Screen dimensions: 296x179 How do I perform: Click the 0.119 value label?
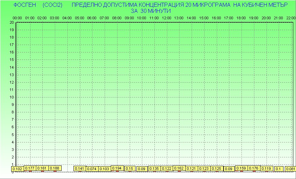[x=266, y=169]
